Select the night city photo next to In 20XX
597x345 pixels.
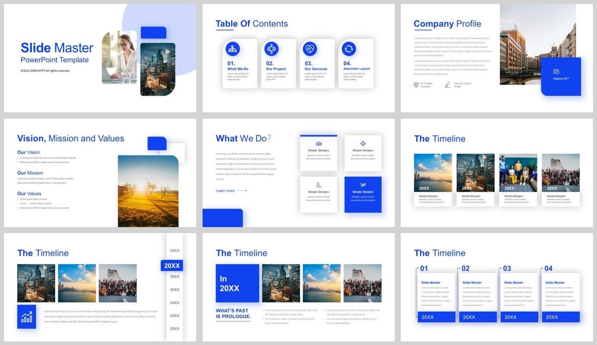coord(281,283)
